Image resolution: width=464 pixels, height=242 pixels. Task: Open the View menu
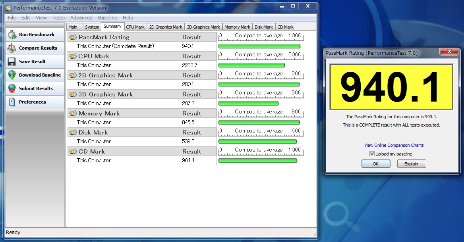pyautogui.click(x=41, y=18)
